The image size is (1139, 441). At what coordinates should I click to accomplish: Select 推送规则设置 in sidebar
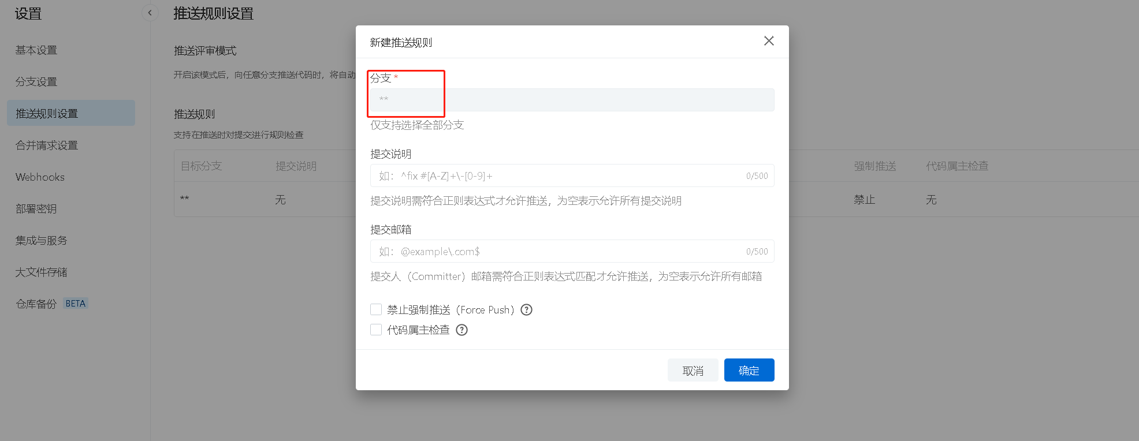[71, 113]
